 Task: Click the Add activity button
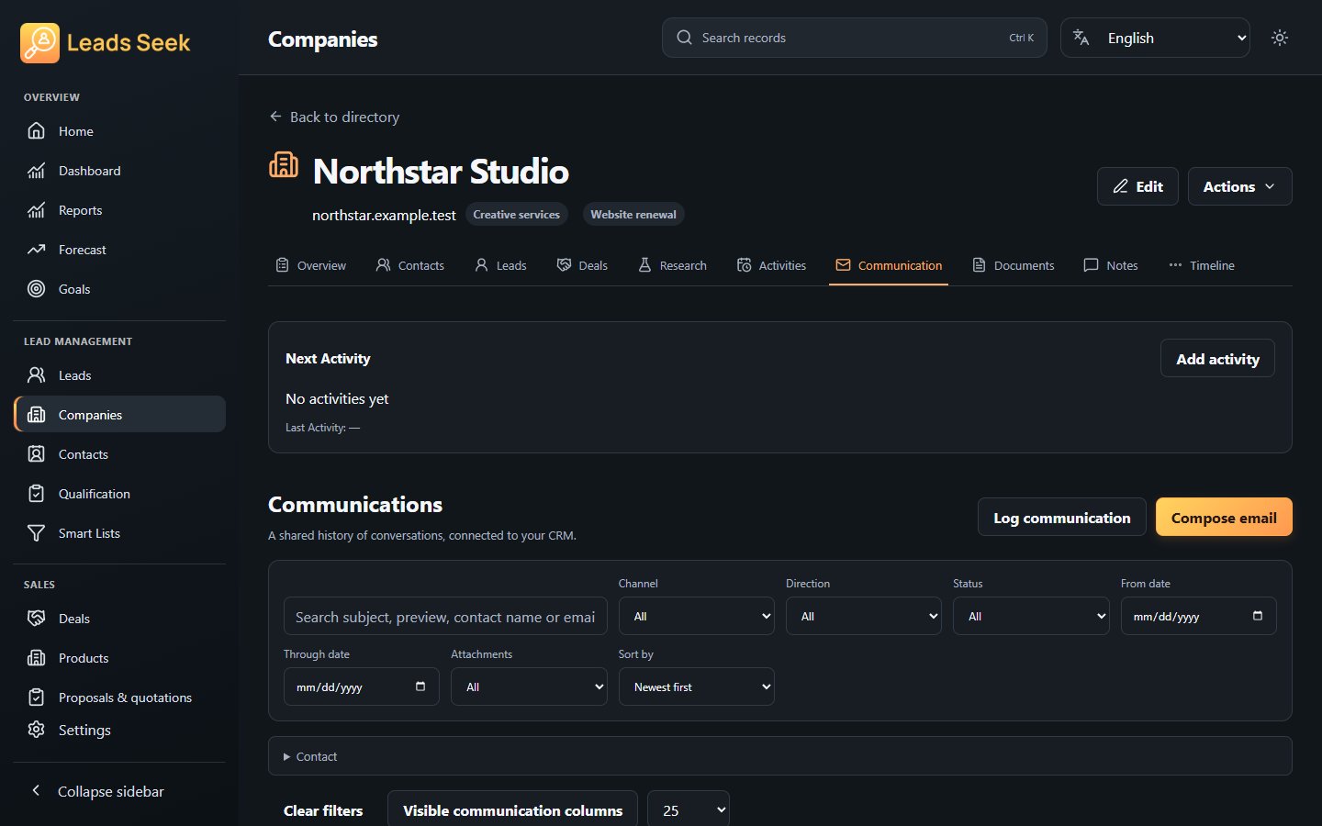1217,359
